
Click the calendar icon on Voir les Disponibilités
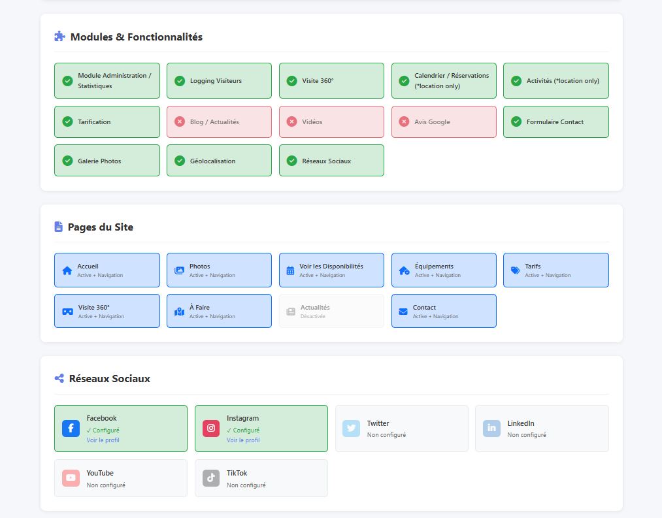click(290, 270)
